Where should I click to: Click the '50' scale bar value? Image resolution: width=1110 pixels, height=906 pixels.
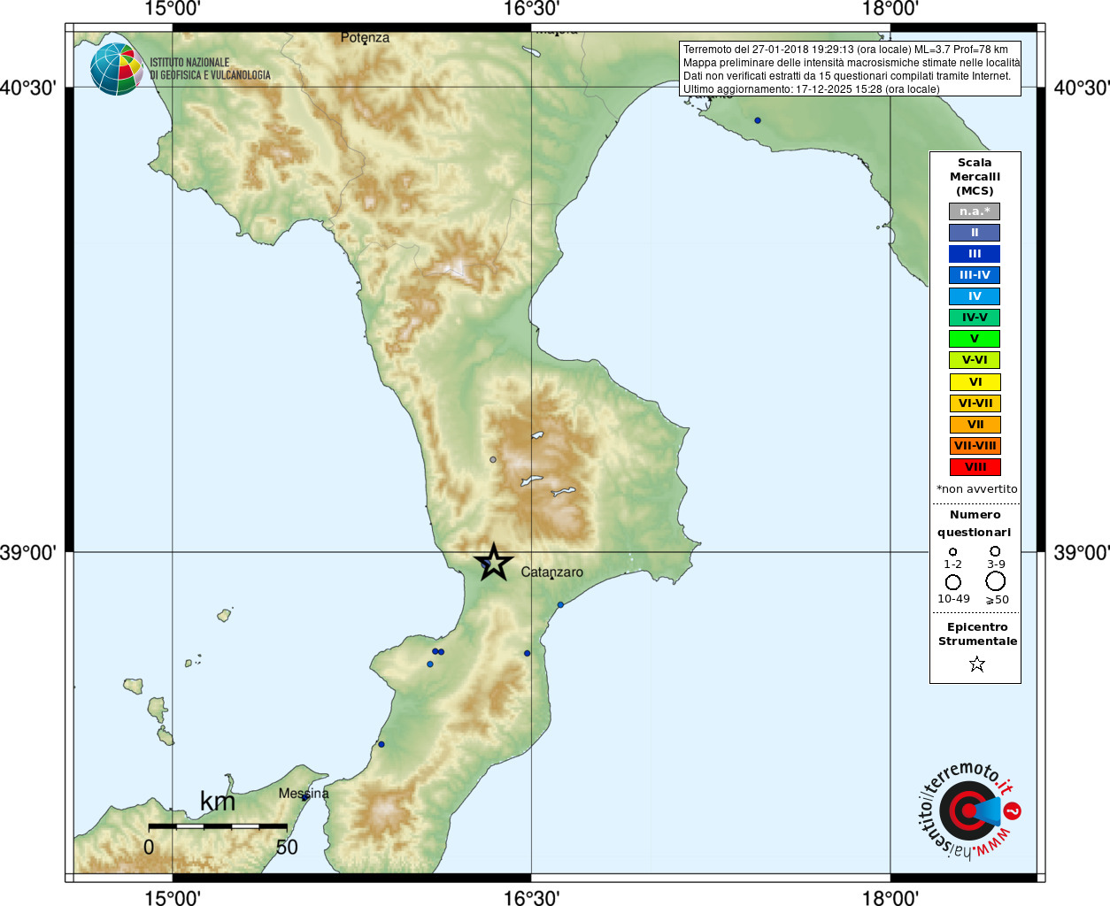pos(287,848)
